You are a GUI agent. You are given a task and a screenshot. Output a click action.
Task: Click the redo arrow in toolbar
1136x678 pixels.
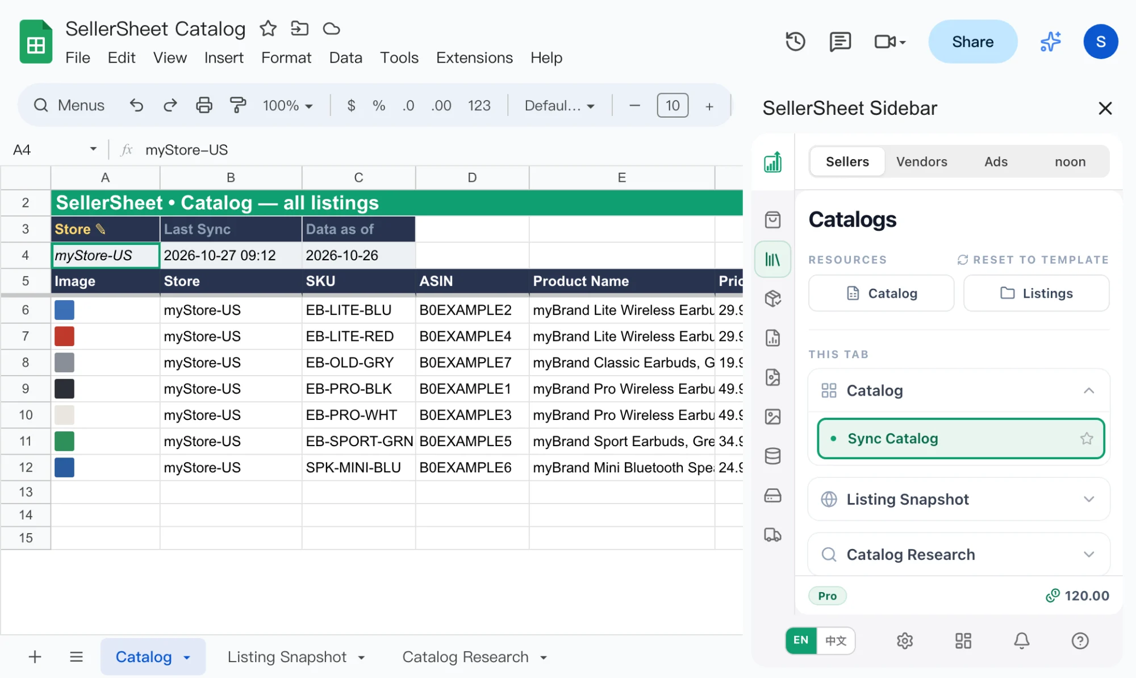pos(170,105)
